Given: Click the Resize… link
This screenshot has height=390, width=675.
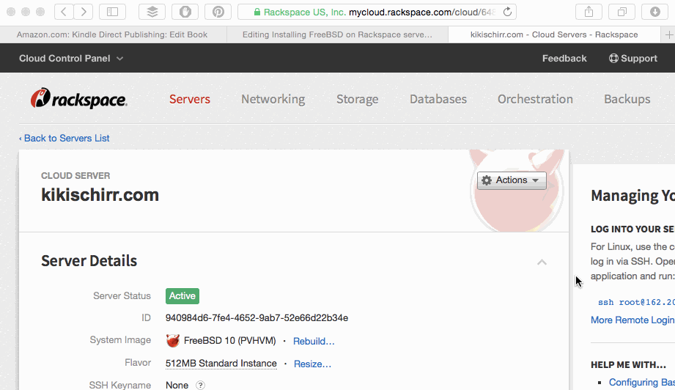Looking at the screenshot, I should click(x=312, y=364).
